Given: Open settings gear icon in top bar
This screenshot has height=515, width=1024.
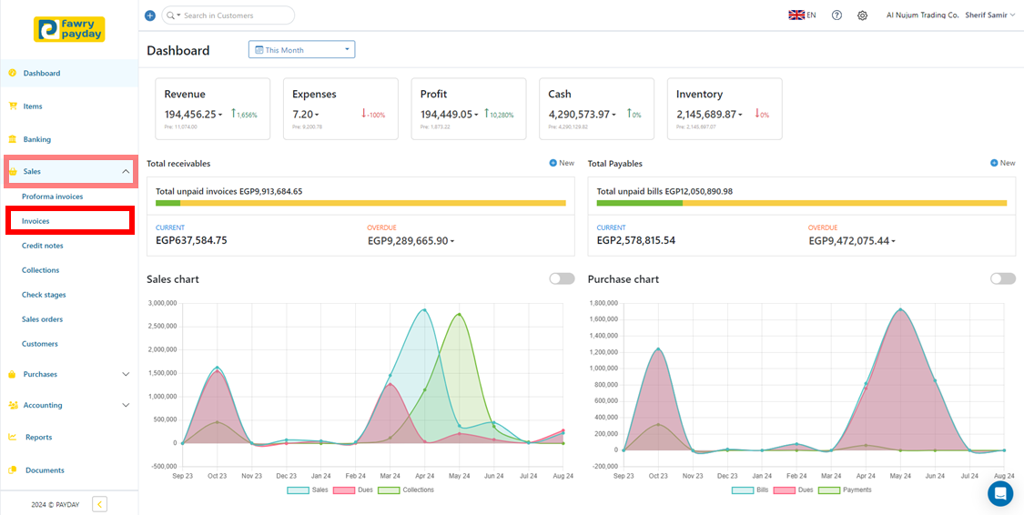Looking at the screenshot, I should coord(862,15).
